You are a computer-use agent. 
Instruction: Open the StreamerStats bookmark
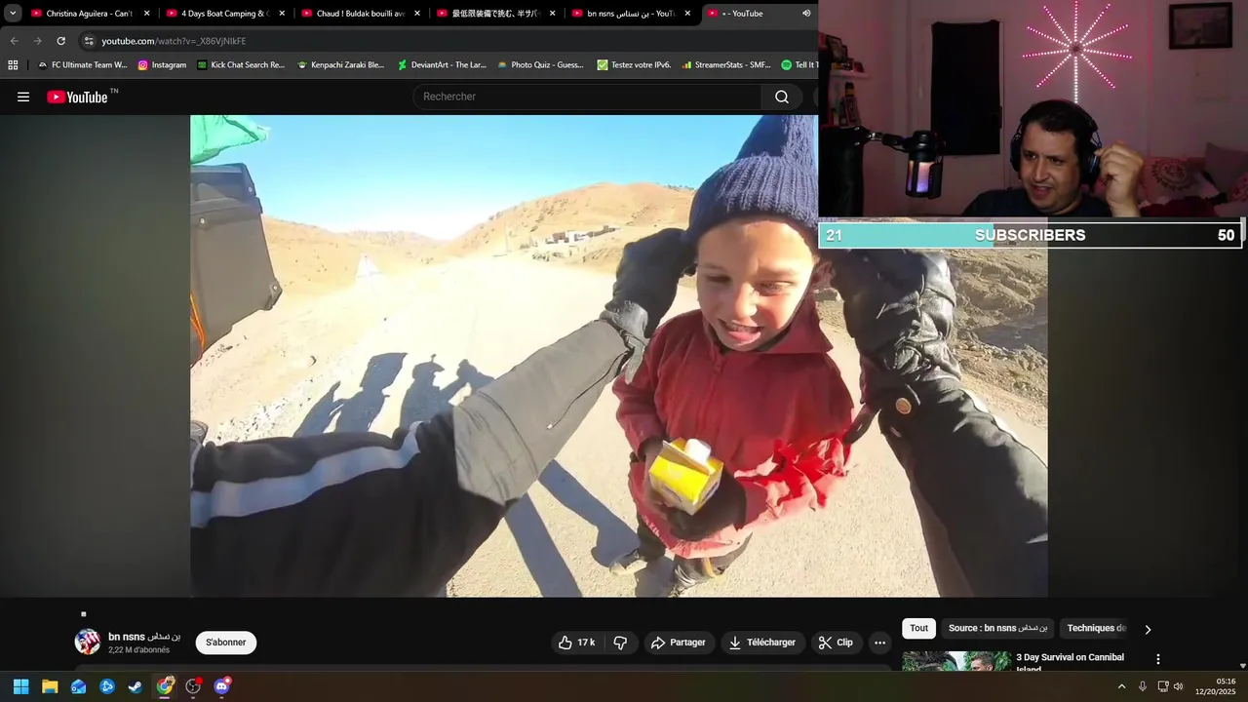[726, 65]
